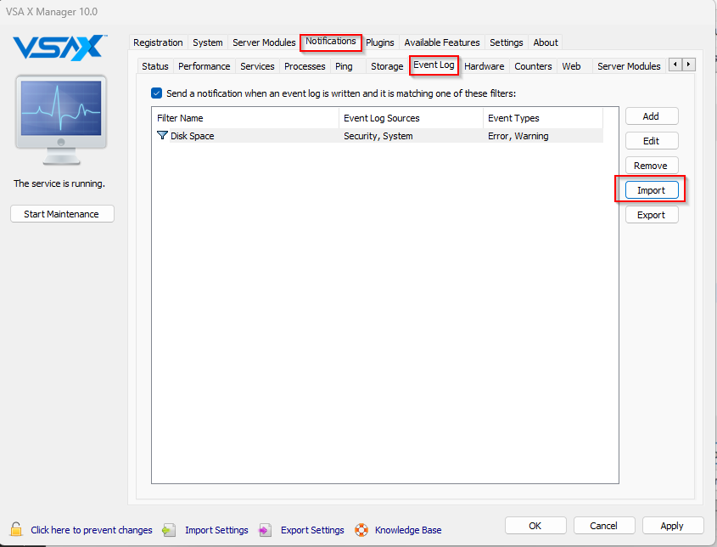Click the VSA X logo

click(60, 48)
